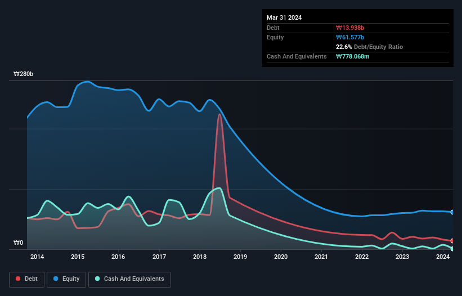
Task: Click the ₩61.577b equity value in tooltip
Action: [350, 37]
